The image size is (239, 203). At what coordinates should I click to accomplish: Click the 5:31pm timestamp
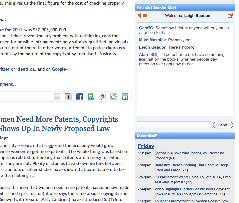click(x=144, y=153)
